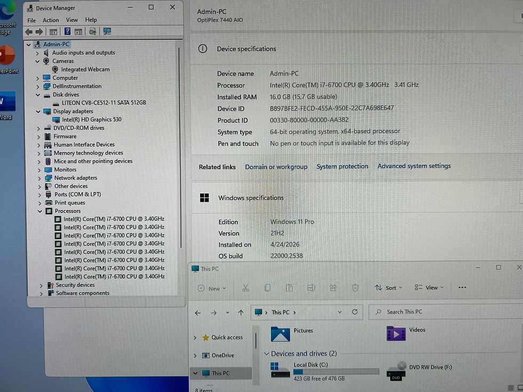Open the View menu in Device Manager
The height and width of the screenshot is (392, 523).
72,20
